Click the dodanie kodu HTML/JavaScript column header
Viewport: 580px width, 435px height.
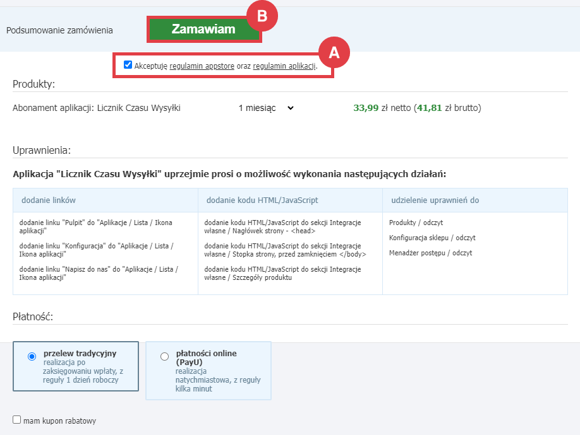[x=262, y=200]
